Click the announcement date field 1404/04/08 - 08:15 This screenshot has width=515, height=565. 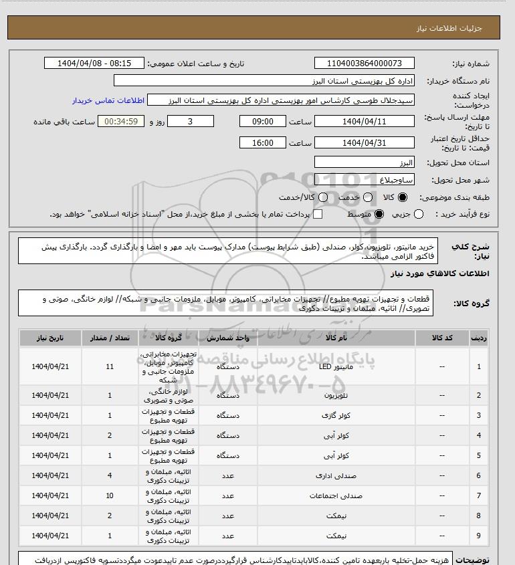click(94, 63)
